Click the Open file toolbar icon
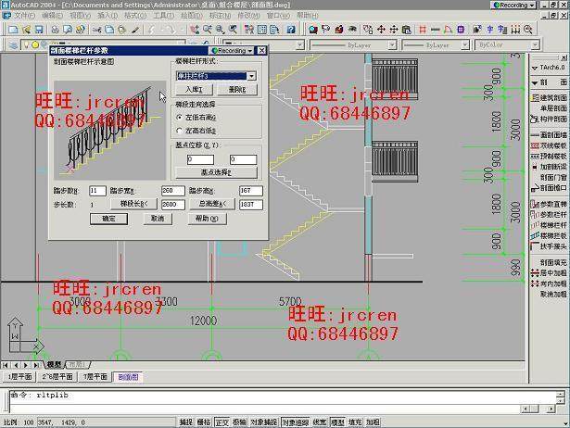 point(26,30)
